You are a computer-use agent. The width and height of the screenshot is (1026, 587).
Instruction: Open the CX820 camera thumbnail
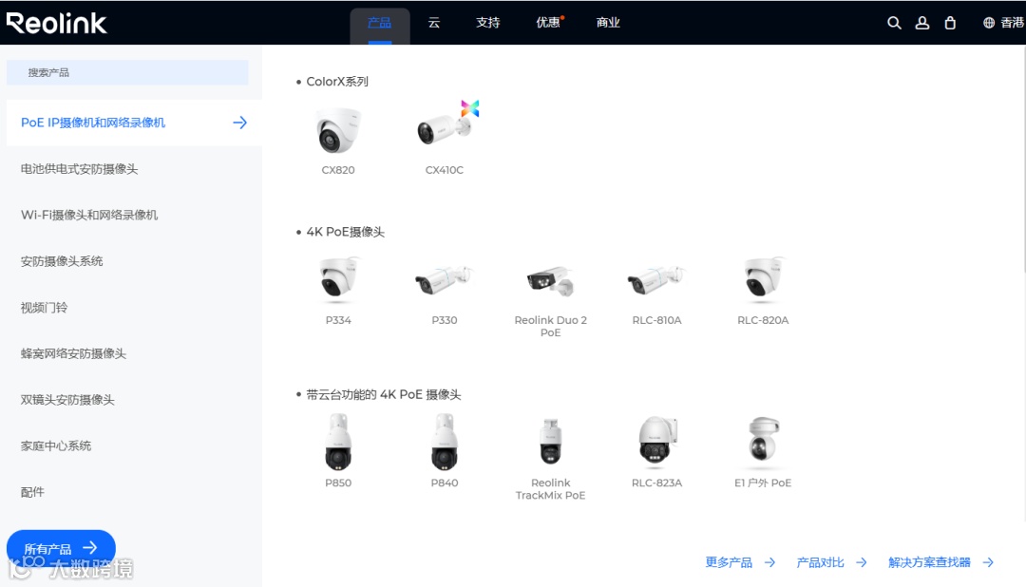point(338,131)
